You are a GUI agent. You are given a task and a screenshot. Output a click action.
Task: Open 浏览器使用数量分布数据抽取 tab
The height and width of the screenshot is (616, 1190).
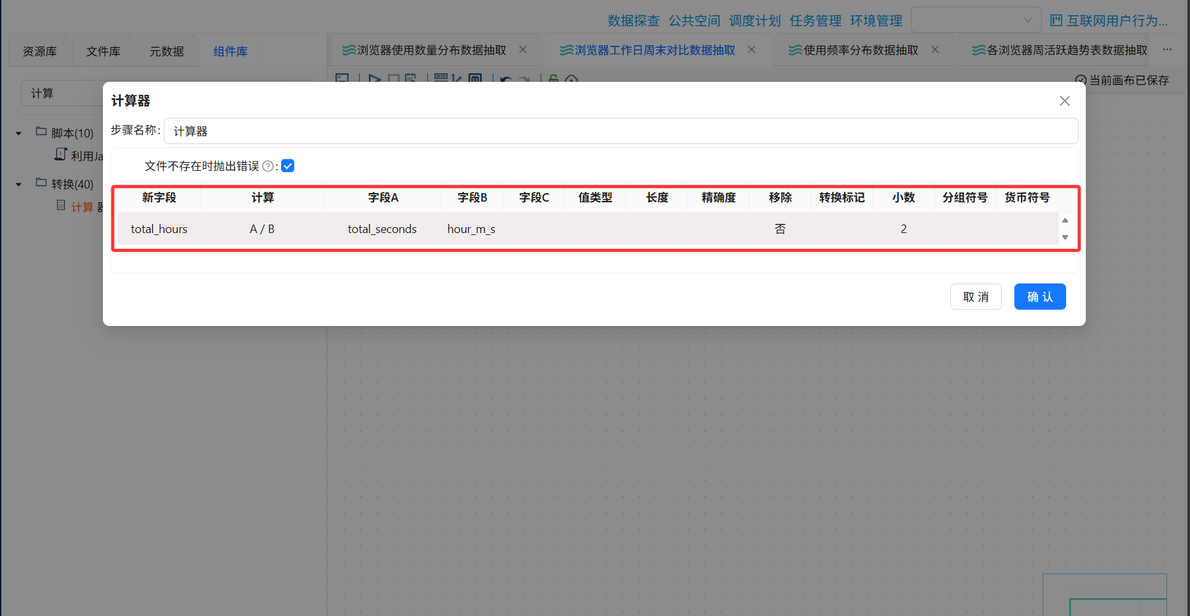(x=431, y=50)
